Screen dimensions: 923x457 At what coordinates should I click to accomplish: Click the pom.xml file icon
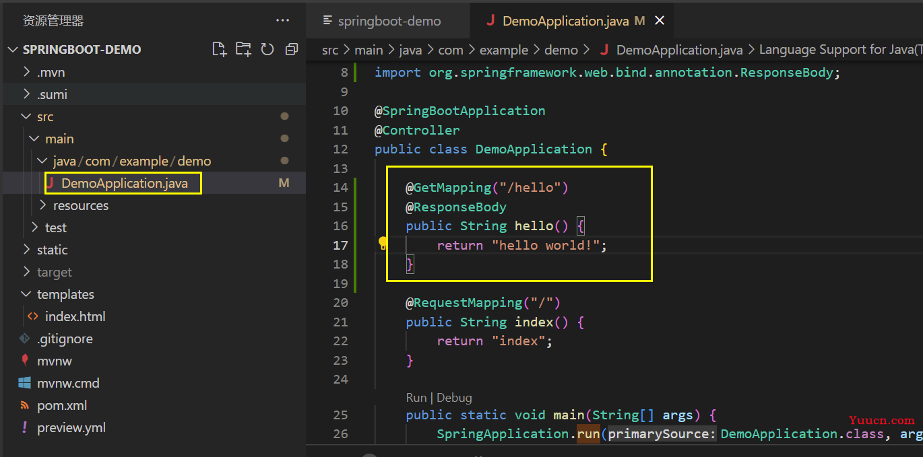[x=25, y=405]
